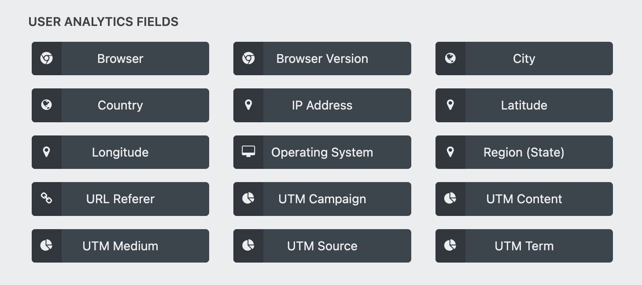Click the City field label
The width and height of the screenshot is (642, 285).
524,58
